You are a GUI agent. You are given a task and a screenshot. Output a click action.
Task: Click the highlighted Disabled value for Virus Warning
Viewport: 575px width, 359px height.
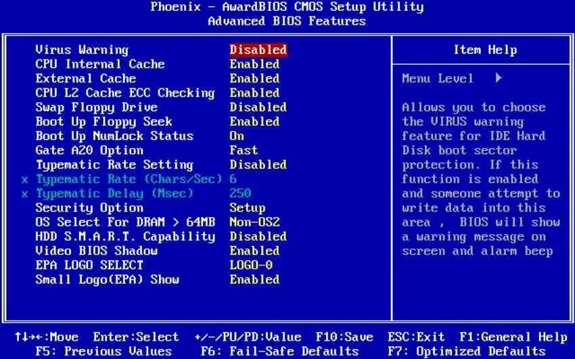tap(258, 50)
